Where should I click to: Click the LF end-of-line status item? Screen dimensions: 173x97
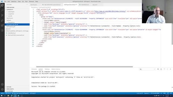[161, 93]
